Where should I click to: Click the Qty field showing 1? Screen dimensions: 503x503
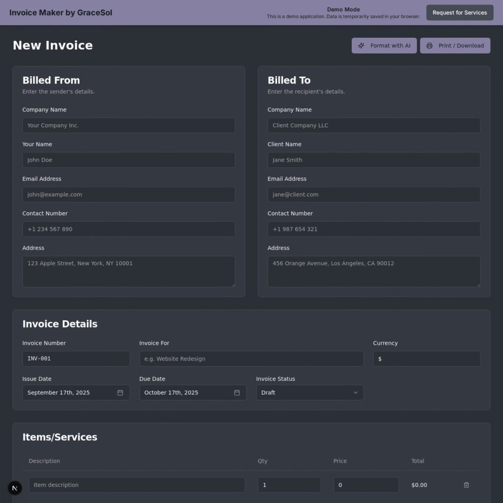[289, 485]
